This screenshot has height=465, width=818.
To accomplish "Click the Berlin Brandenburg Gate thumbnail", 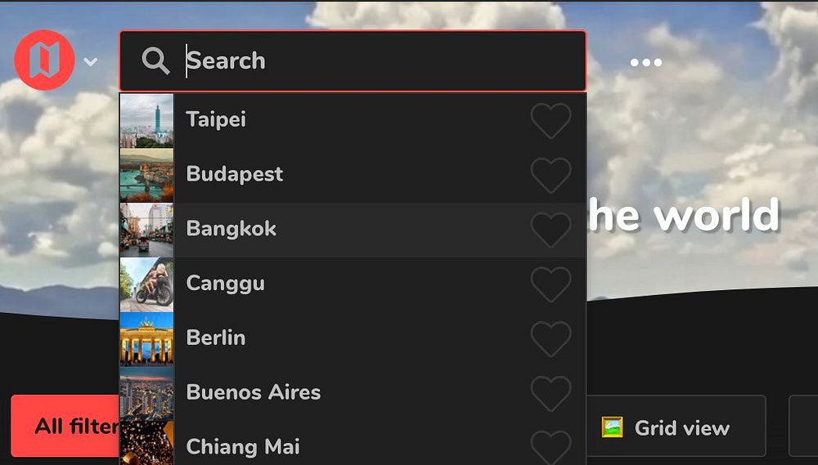I will (x=146, y=339).
